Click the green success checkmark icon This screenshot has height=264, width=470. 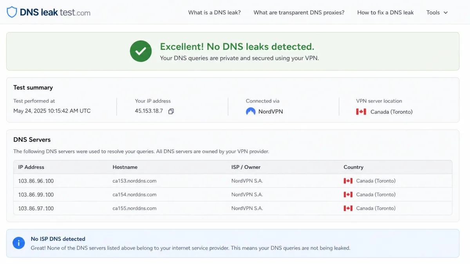click(x=141, y=51)
